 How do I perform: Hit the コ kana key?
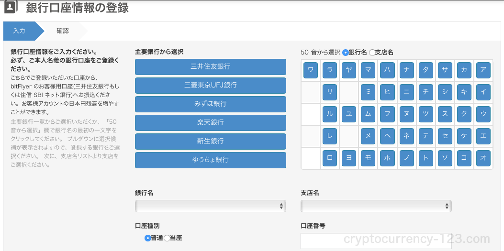[x=464, y=158]
